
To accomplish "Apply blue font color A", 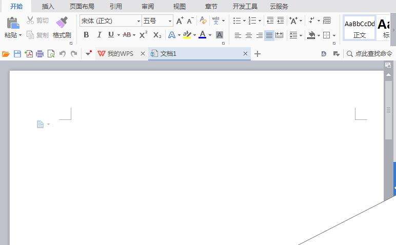I will click(202, 34).
